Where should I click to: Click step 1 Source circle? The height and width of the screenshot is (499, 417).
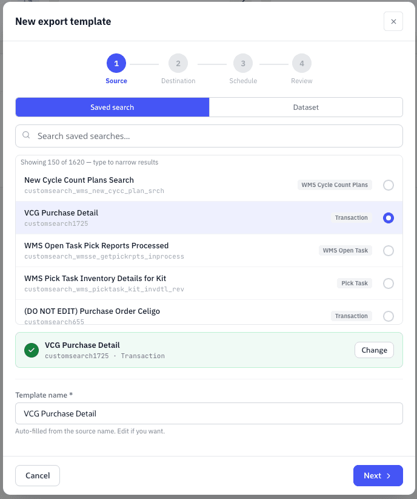pos(116,63)
